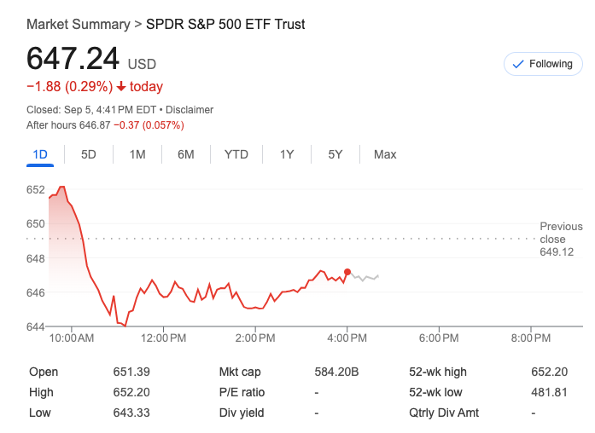This screenshot has height=433, width=595.
Task: Switch to the 5D chart tab
Action: (89, 154)
